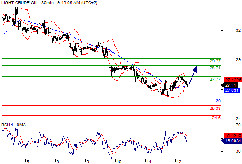This screenshot has width=242, height=164.
Task: Click the black 27.11 current price marker
Action: 230,85
